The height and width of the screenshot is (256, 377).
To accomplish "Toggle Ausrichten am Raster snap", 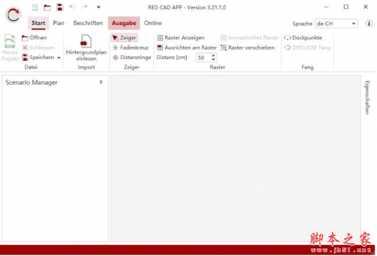I will click(187, 48).
